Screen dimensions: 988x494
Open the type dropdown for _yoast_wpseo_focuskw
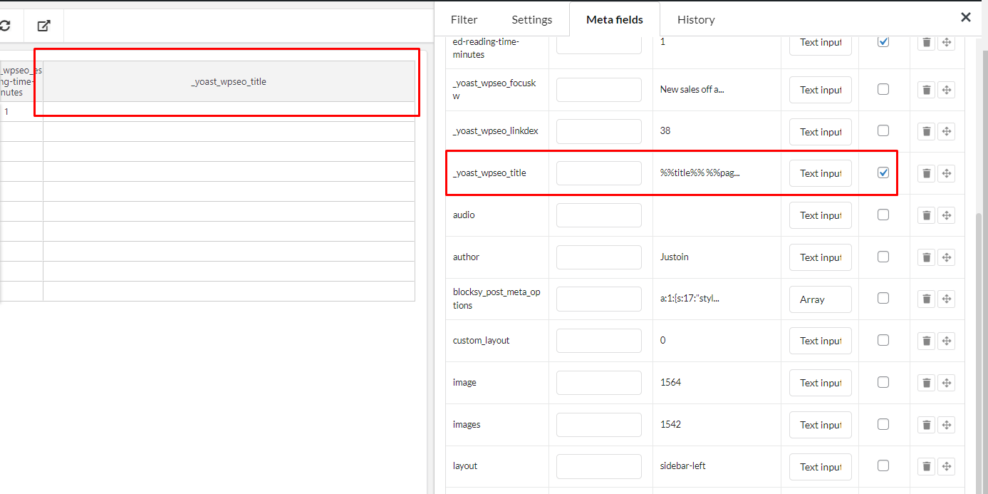pyautogui.click(x=821, y=90)
